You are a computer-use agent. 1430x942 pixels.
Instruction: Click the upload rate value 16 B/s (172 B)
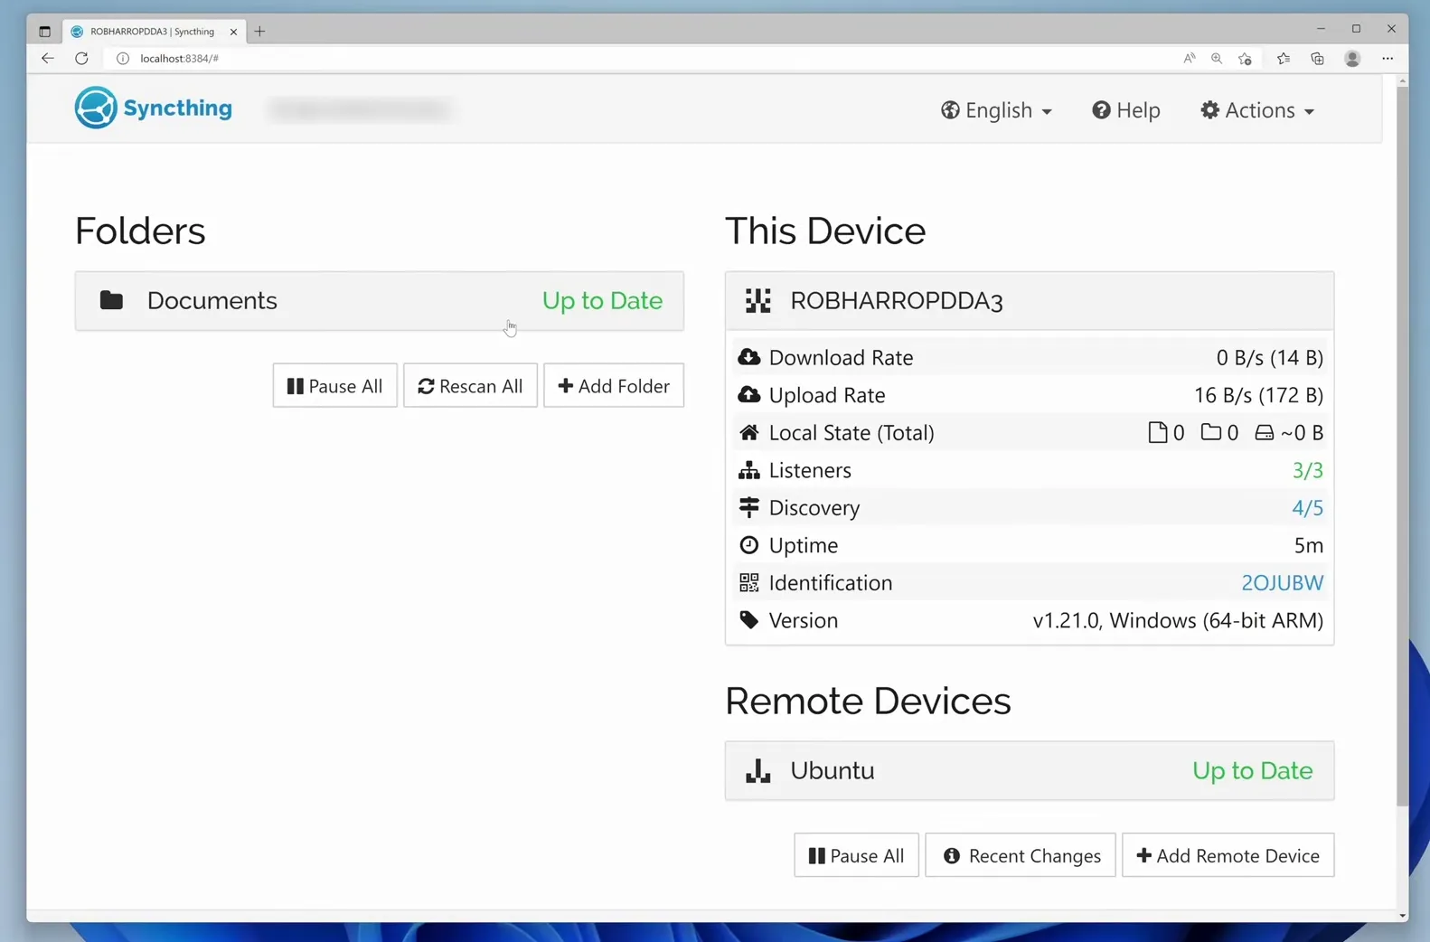(1258, 395)
